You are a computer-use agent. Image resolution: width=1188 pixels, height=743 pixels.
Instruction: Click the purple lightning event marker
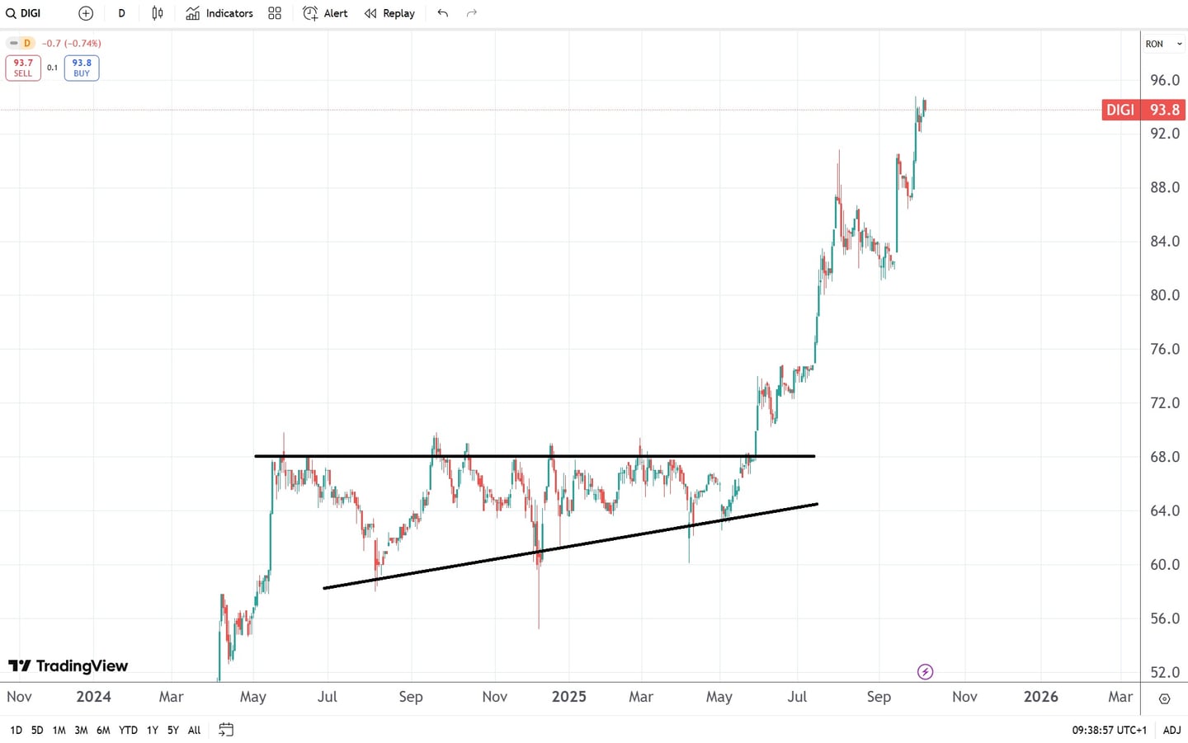[925, 672]
